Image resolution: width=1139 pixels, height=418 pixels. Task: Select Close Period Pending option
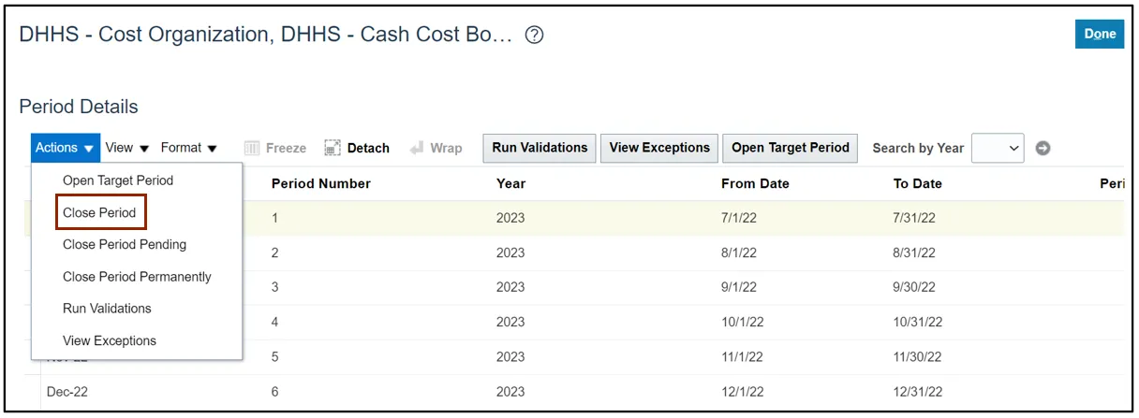tap(125, 244)
